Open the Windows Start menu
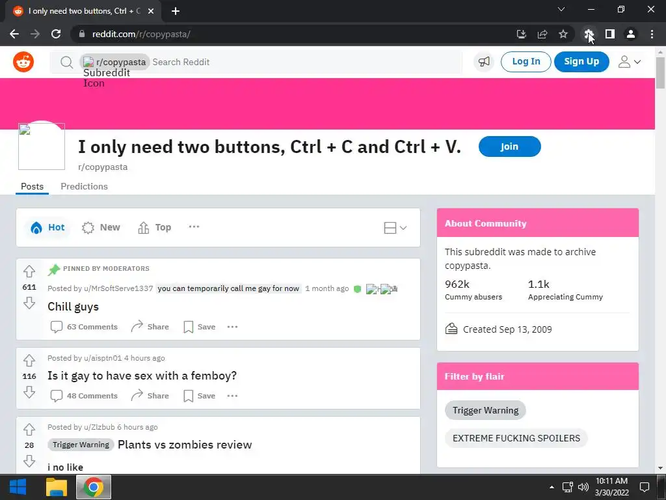The height and width of the screenshot is (500, 666). 18,487
